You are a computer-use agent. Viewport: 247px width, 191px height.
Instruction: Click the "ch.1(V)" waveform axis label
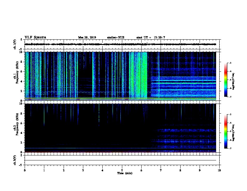click(x=15, y=44)
